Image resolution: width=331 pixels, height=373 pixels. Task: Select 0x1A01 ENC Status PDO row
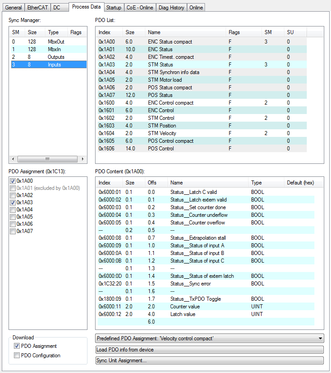202,49
